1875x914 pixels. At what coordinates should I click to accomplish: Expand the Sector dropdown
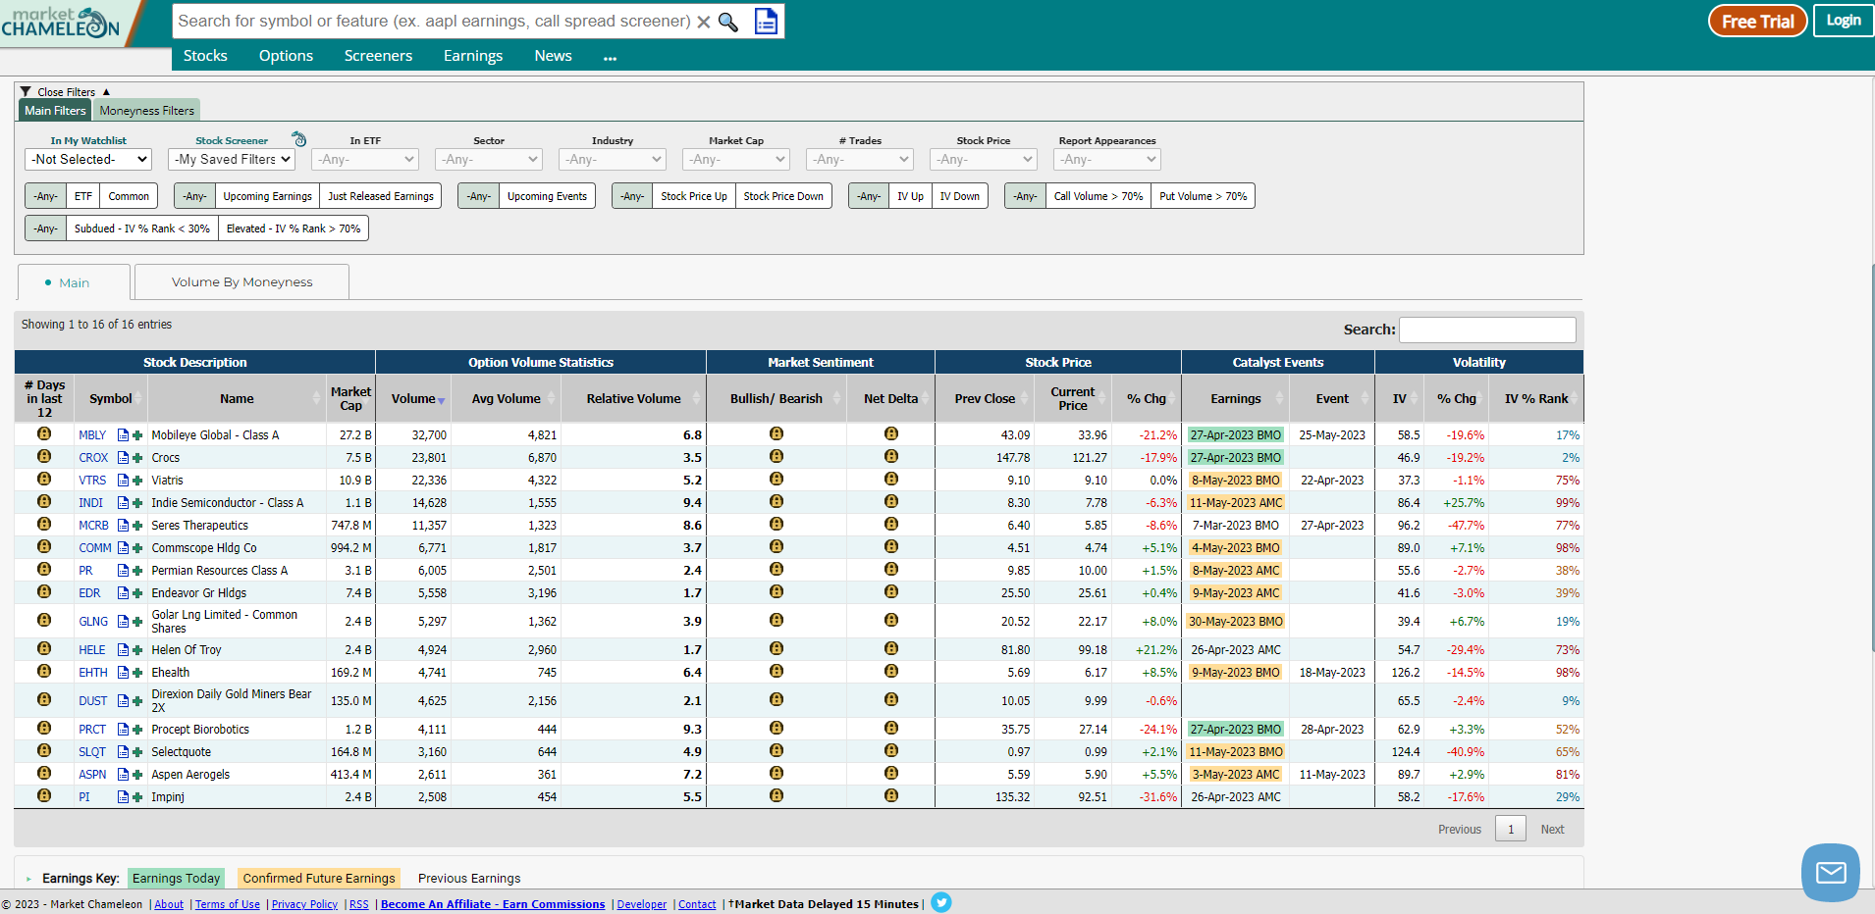489,159
